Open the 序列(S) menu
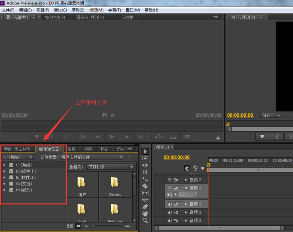The width and height of the screenshot is (293, 232). tap(78, 10)
